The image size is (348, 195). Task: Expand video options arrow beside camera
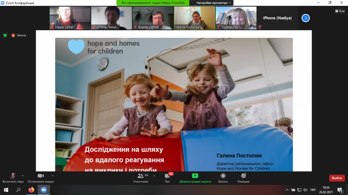click(53, 176)
